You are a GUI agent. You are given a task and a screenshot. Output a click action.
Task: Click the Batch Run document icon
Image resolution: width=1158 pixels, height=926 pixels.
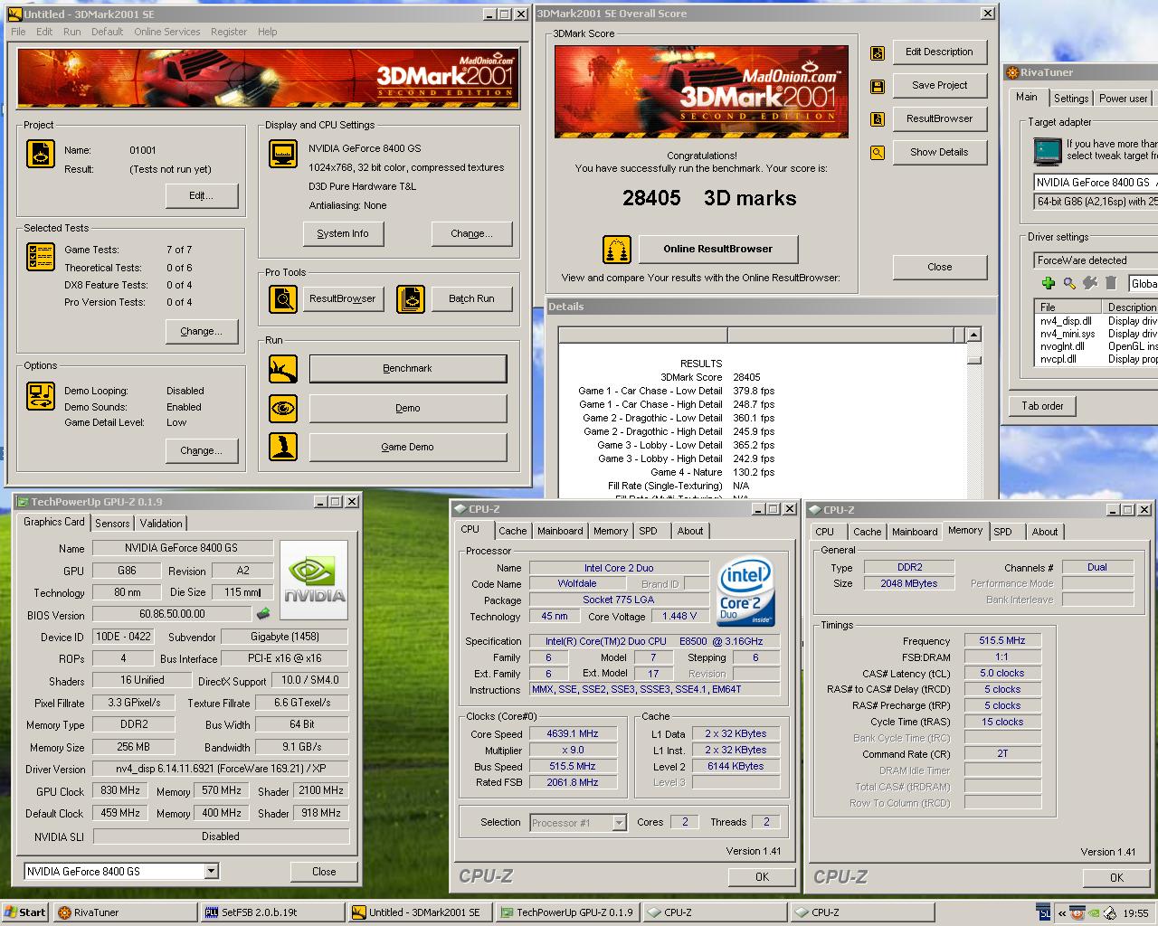click(411, 298)
